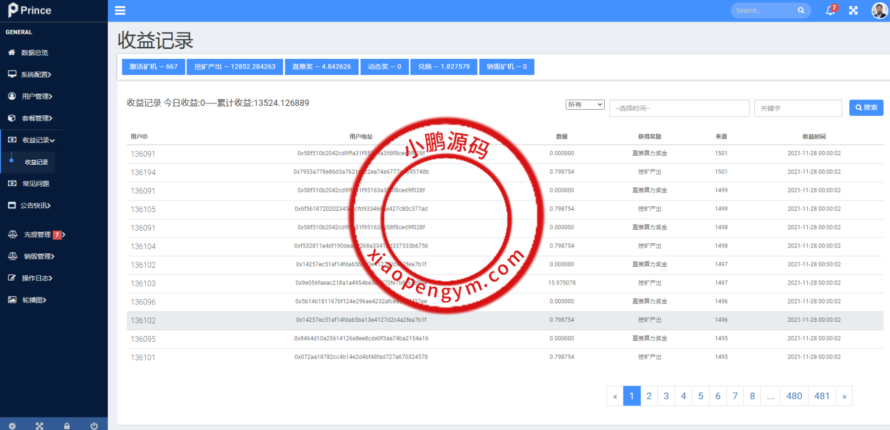The height and width of the screenshot is (430, 890).
Task: Open the notifications bell icon
Action: coord(830,11)
